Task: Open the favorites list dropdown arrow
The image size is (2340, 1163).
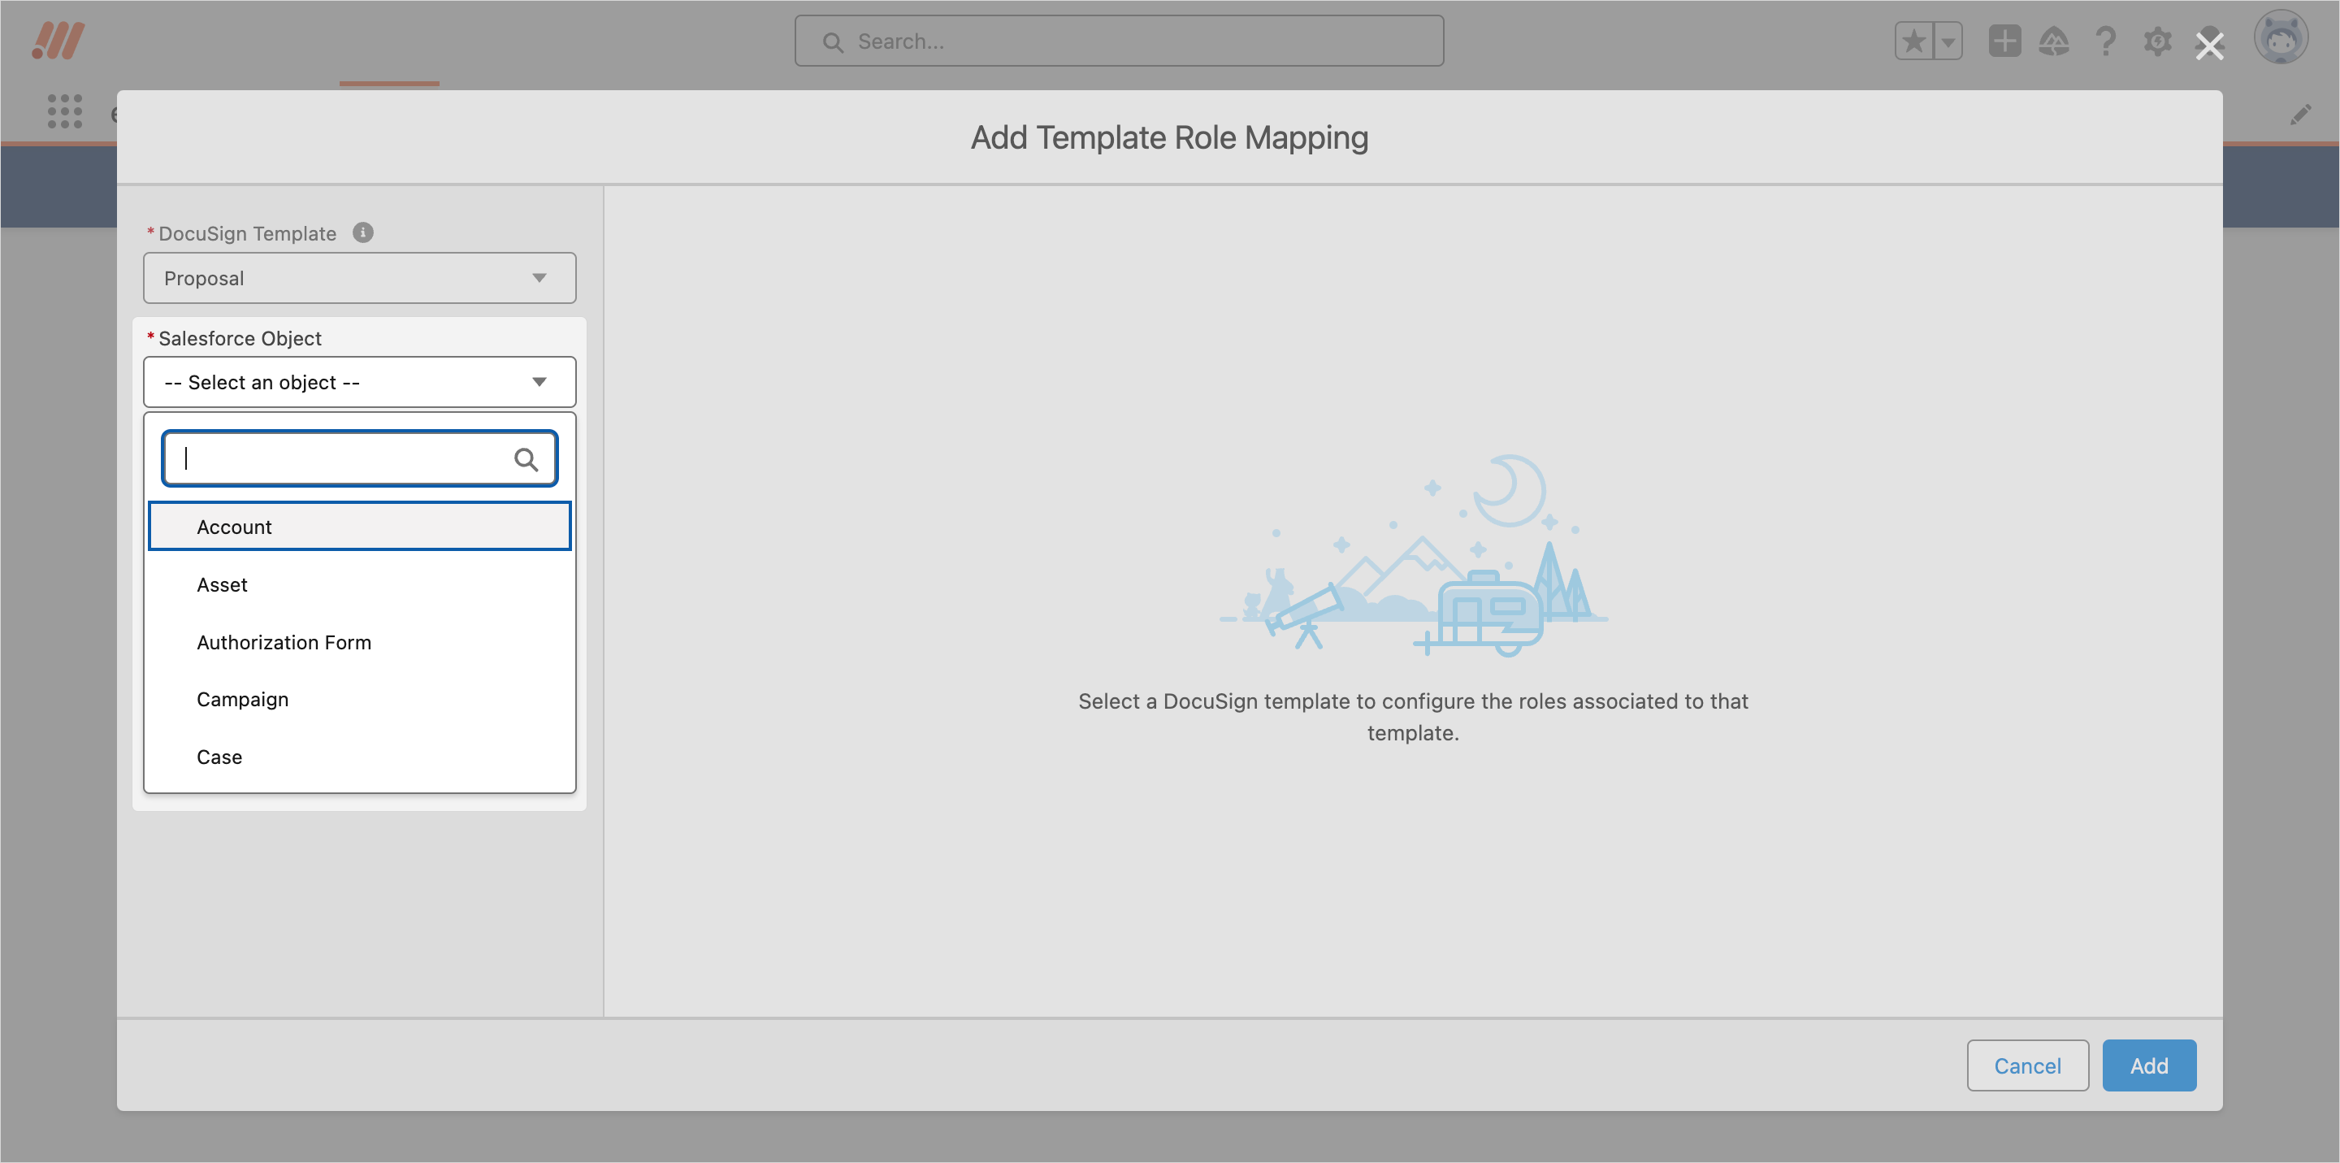Action: tap(1948, 41)
